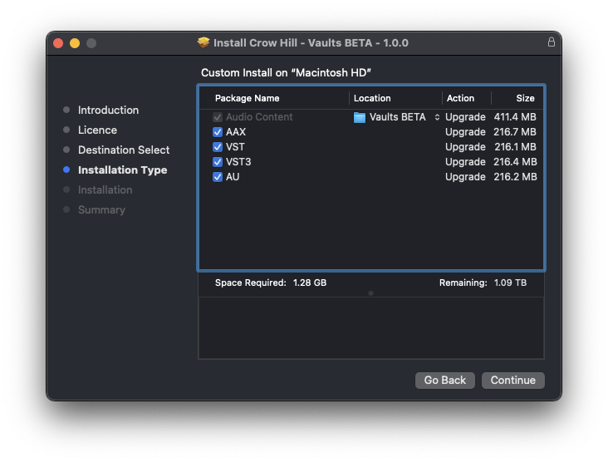Uncheck the AAX package checkbox
This screenshot has width=608, height=462.
[218, 132]
